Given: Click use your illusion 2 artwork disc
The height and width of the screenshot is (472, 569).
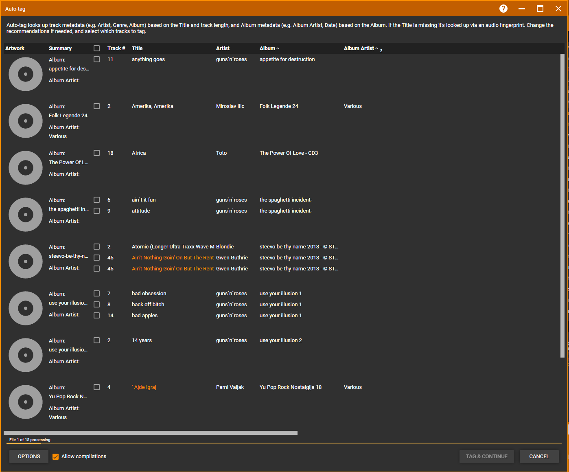Looking at the screenshot, I should pos(26,355).
